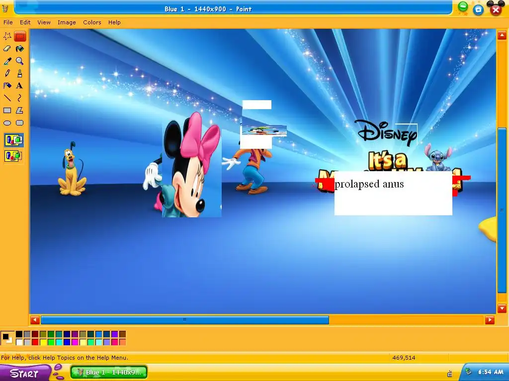Click the Blue 1 Paint taskbar button

pos(109,372)
